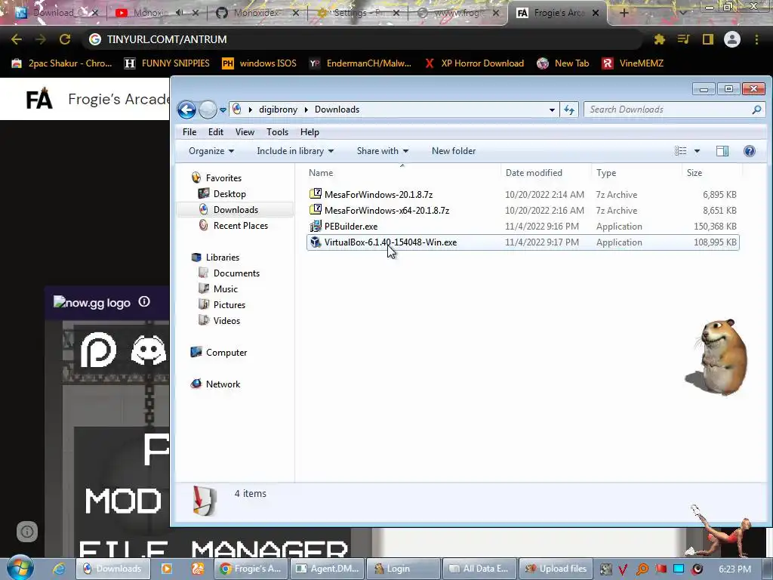This screenshot has height=580, width=773.
Task: Click digibrony in the address breadcrumb
Action: (278, 110)
